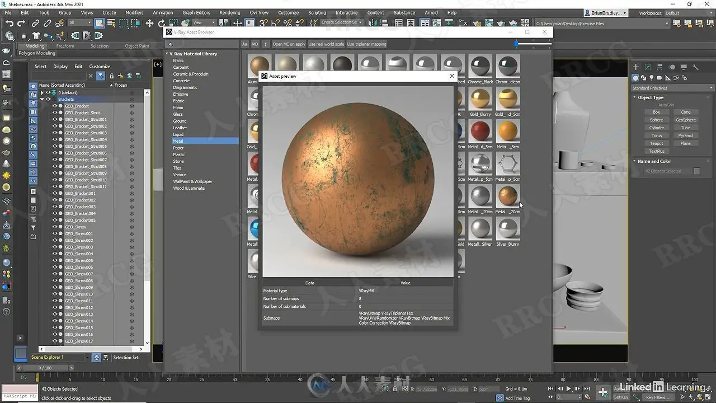Click the Teapot primitive button
Screen dimensions: 716x403
pos(656,143)
